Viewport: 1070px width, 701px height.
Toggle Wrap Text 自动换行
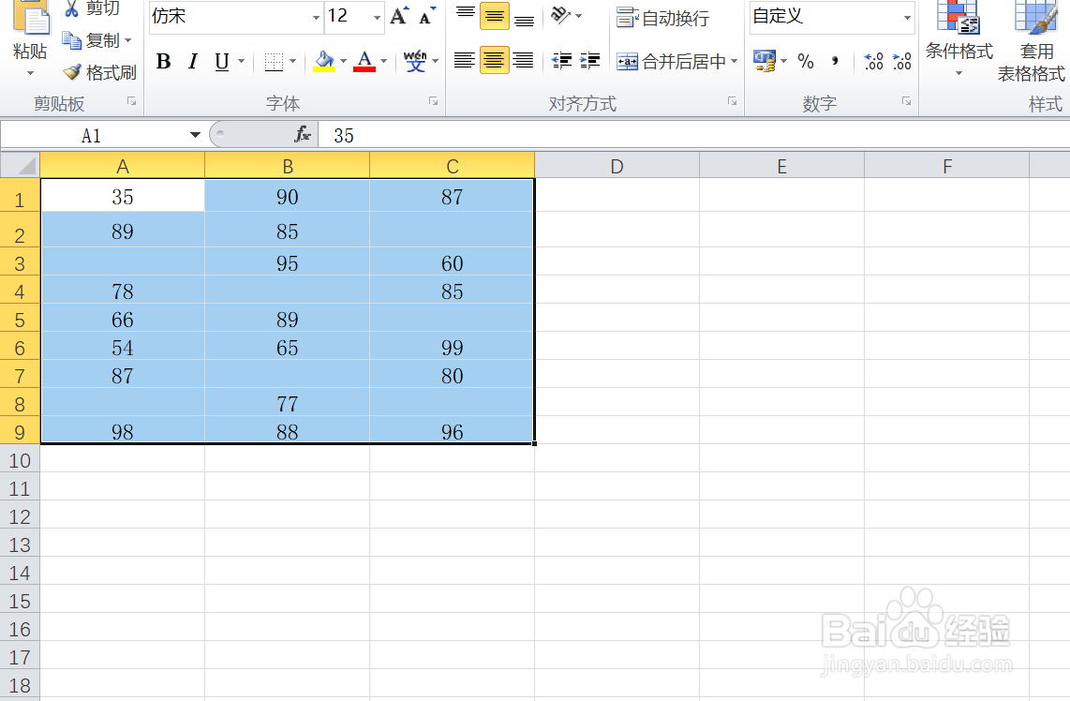click(662, 17)
